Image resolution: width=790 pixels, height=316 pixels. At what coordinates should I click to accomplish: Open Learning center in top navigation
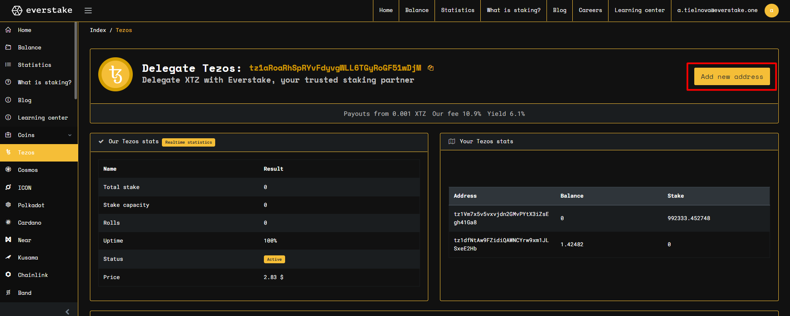(640, 10)
